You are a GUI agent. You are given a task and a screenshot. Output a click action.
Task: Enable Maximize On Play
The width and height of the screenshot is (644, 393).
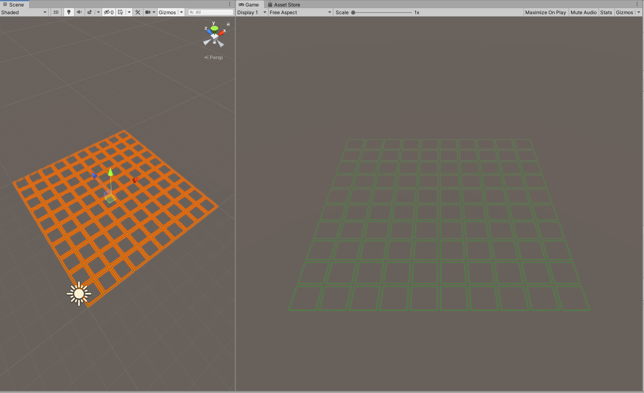(545, 12)
